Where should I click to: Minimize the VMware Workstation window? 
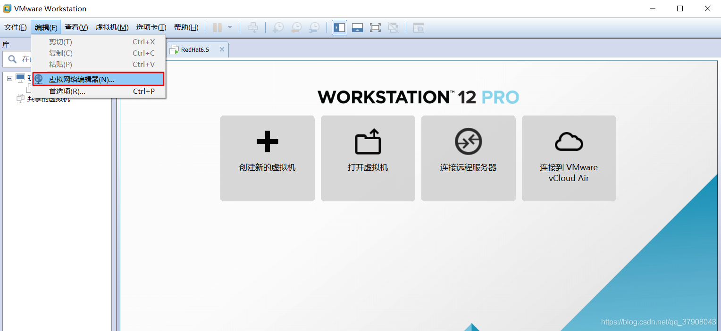653,8
